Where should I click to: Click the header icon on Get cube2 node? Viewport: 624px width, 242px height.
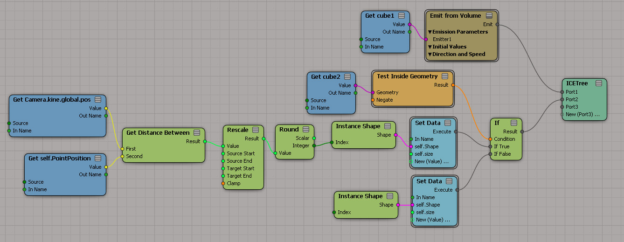click(347, 77)
